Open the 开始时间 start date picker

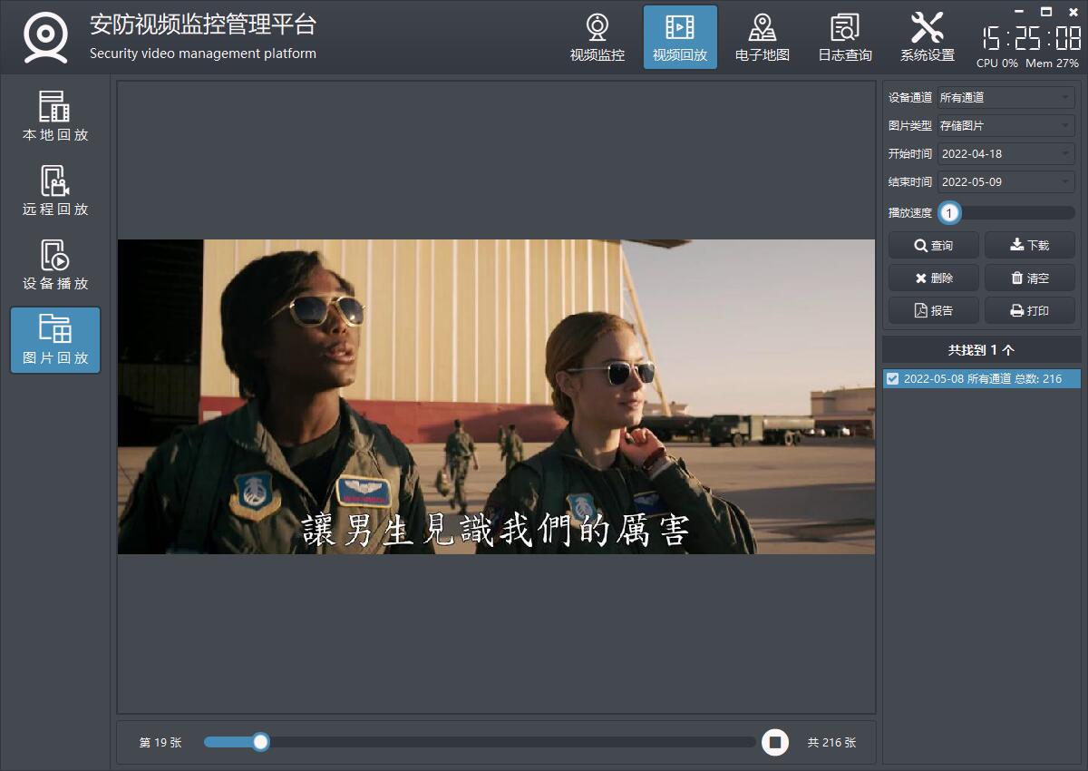click(1005, 153)
